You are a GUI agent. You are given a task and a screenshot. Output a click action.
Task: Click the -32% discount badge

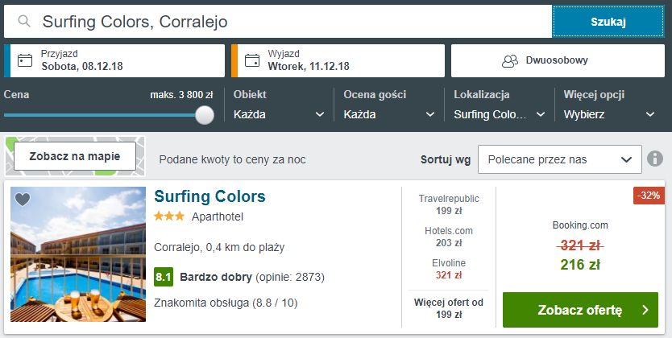(649, 196)
